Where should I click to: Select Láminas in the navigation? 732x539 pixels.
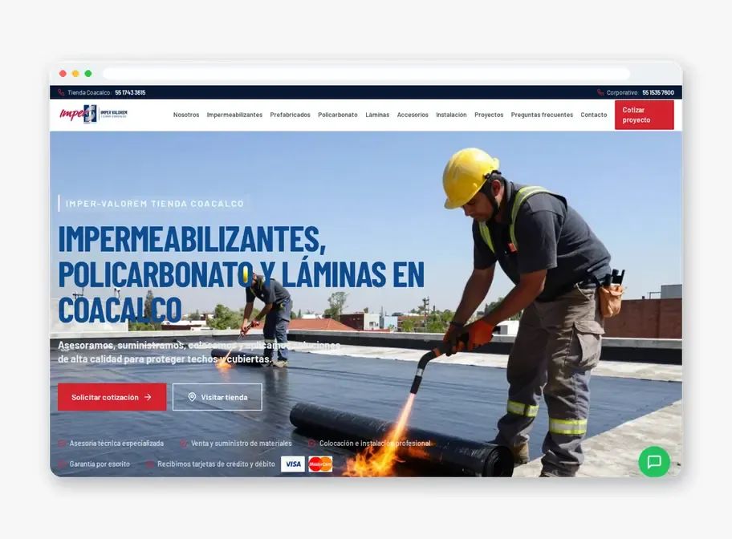(377, 115)
